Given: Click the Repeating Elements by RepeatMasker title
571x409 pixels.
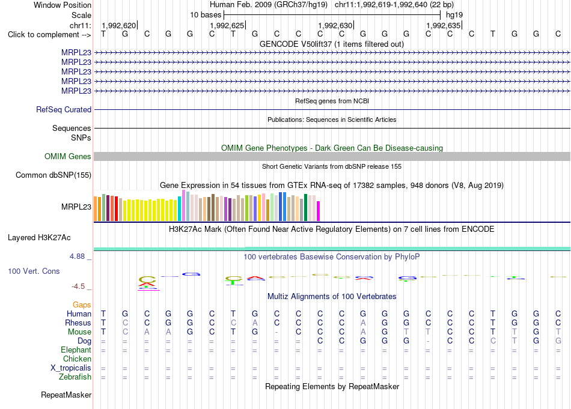Looking at the screenshot, I should coord(332,386).
